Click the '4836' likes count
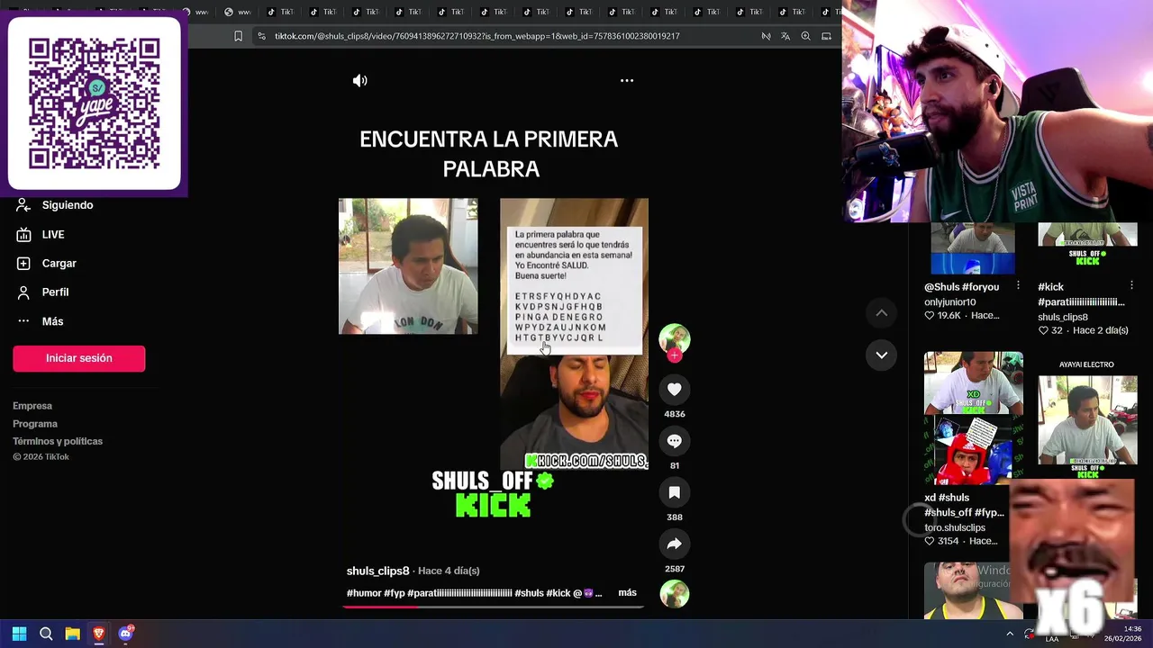Image resolution: width=1153 pixels, height=648 pixels. click(x=675, y=414)
